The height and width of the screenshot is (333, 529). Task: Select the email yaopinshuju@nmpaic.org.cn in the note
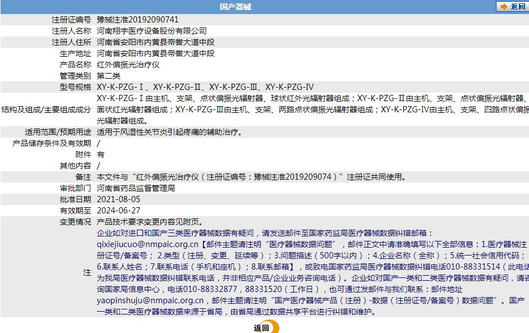coord(150,300)
